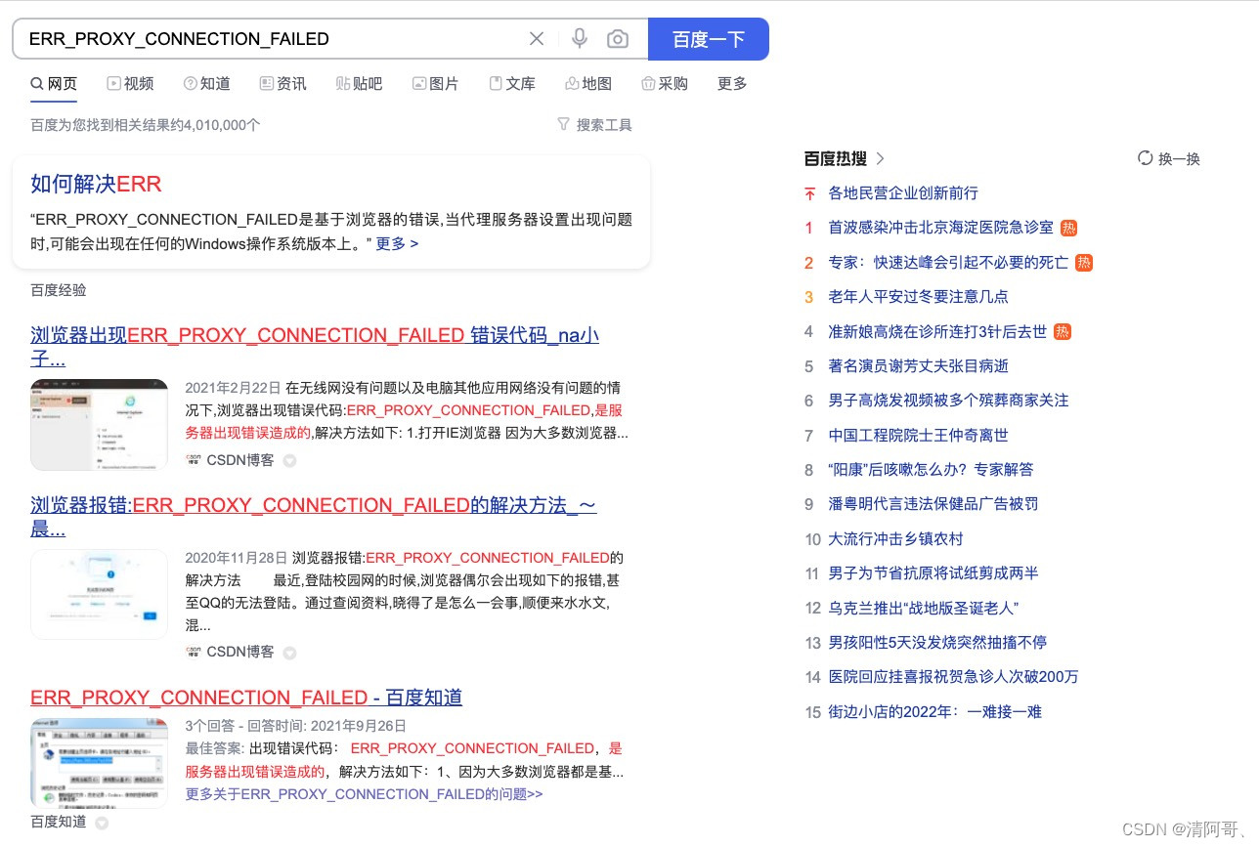Open hot search 中国工程院院士王仲奇离世

coord(918,436)
